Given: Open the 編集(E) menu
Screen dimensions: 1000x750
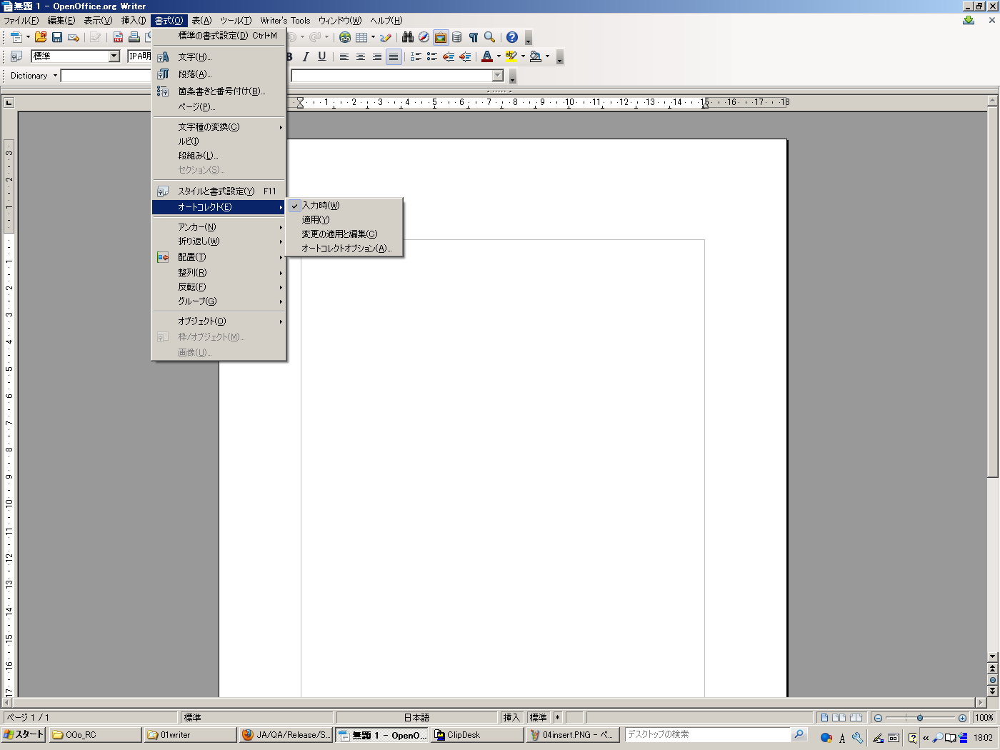Looking at the screenshot, I should [61, 21].
